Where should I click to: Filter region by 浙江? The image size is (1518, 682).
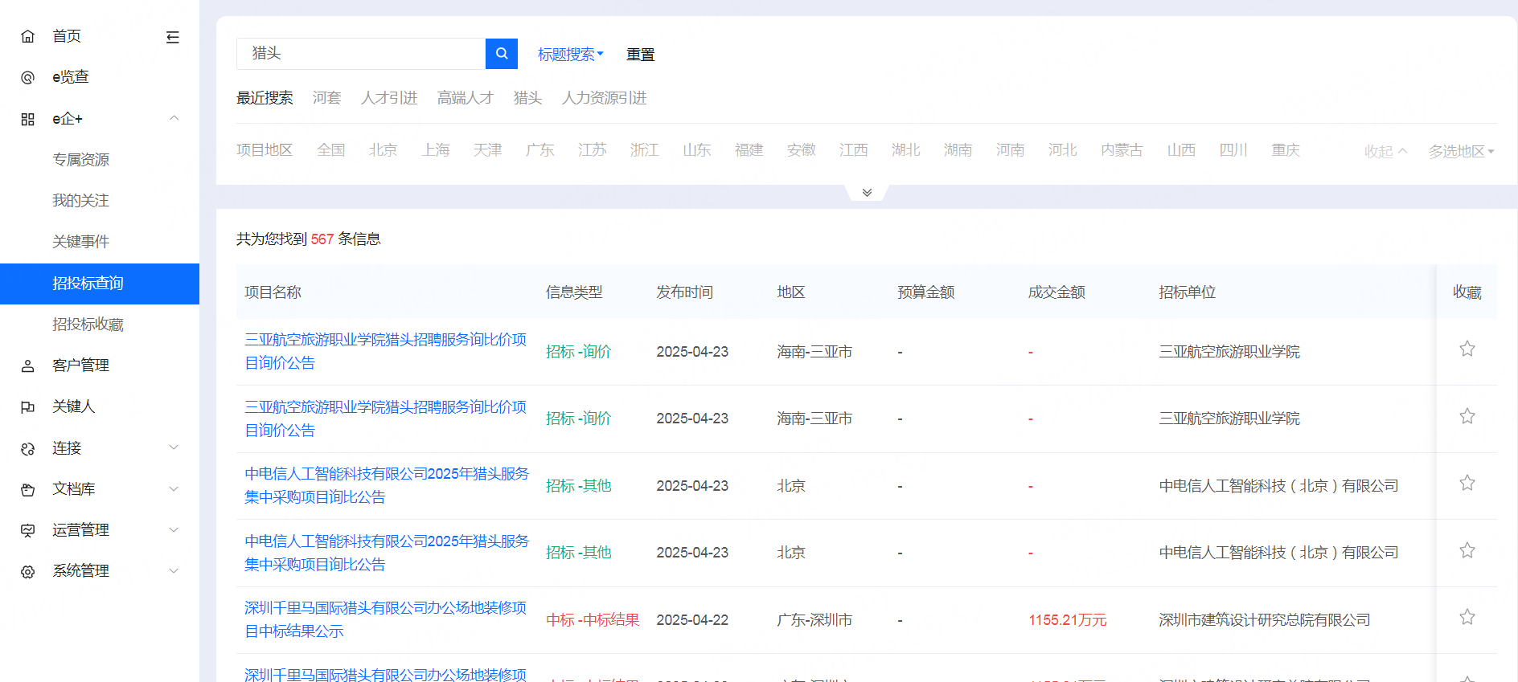pyautogui.click(x=645, y=150)
